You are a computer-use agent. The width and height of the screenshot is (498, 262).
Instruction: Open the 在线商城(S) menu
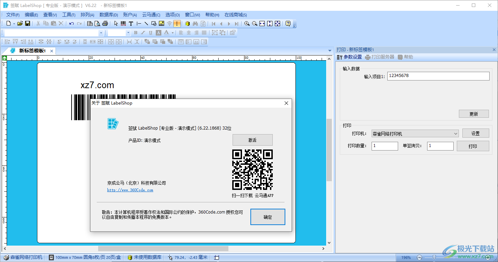pos(236,15)
